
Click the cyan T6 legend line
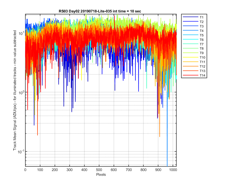pyautogui.click(x=190, y=39)
